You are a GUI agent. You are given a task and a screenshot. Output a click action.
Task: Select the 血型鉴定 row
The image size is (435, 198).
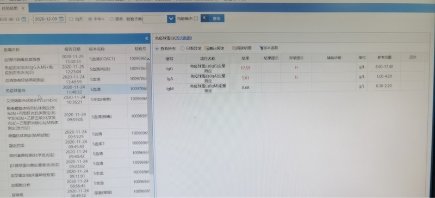75,174
